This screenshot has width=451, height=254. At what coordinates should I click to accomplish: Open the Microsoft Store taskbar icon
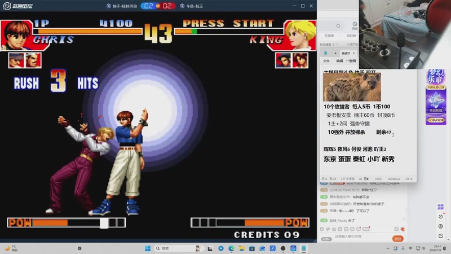coord(252,248)
